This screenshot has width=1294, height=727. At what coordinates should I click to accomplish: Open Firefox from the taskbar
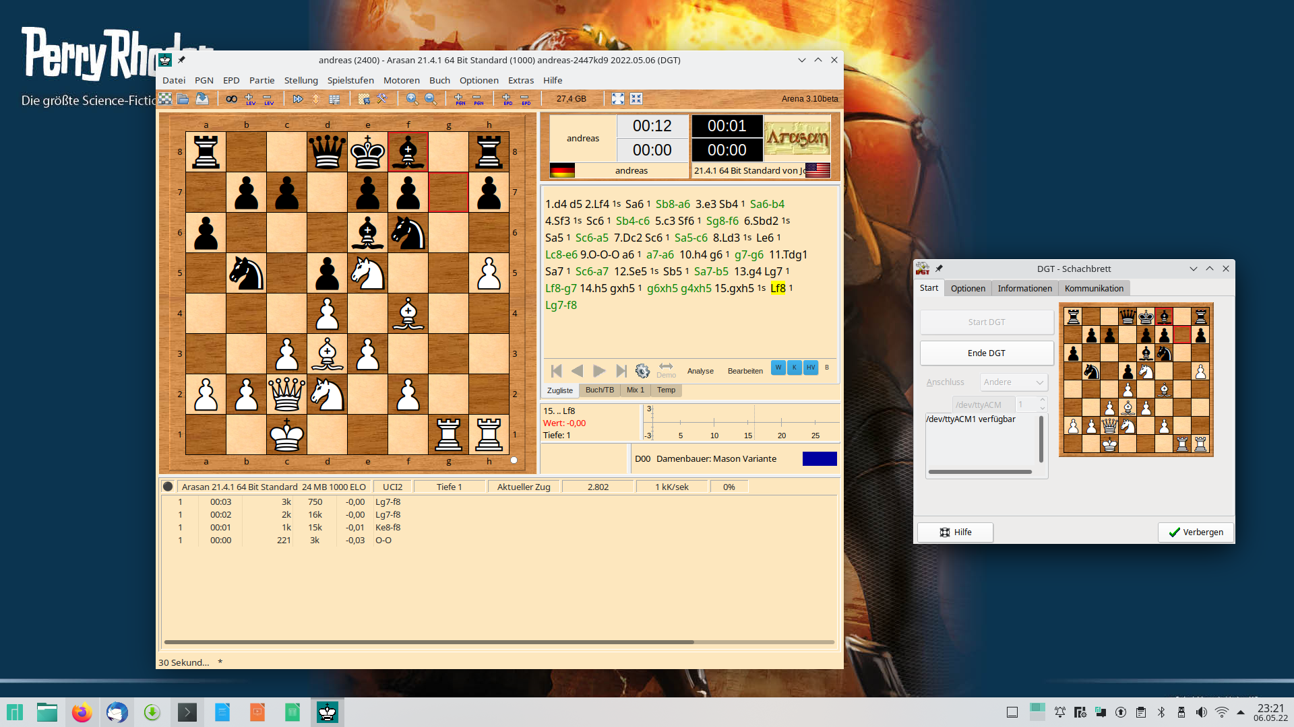pos(82,712)
